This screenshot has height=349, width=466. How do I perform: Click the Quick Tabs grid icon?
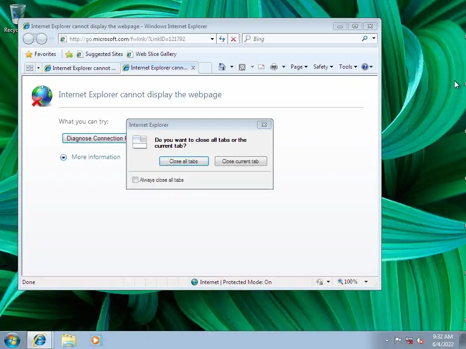click(x=30, y=68)
